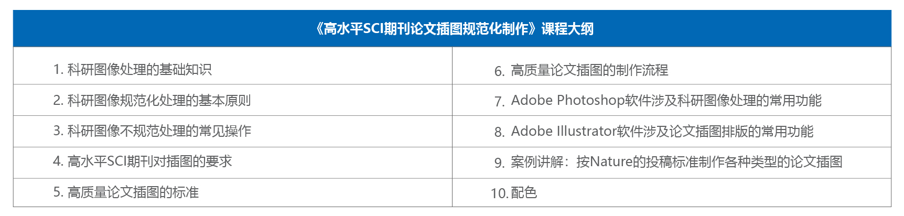This screenshot has height=216, width=904.
Task: Select item 7 about Adobe Photoshop functions
Action: point(672,100)
